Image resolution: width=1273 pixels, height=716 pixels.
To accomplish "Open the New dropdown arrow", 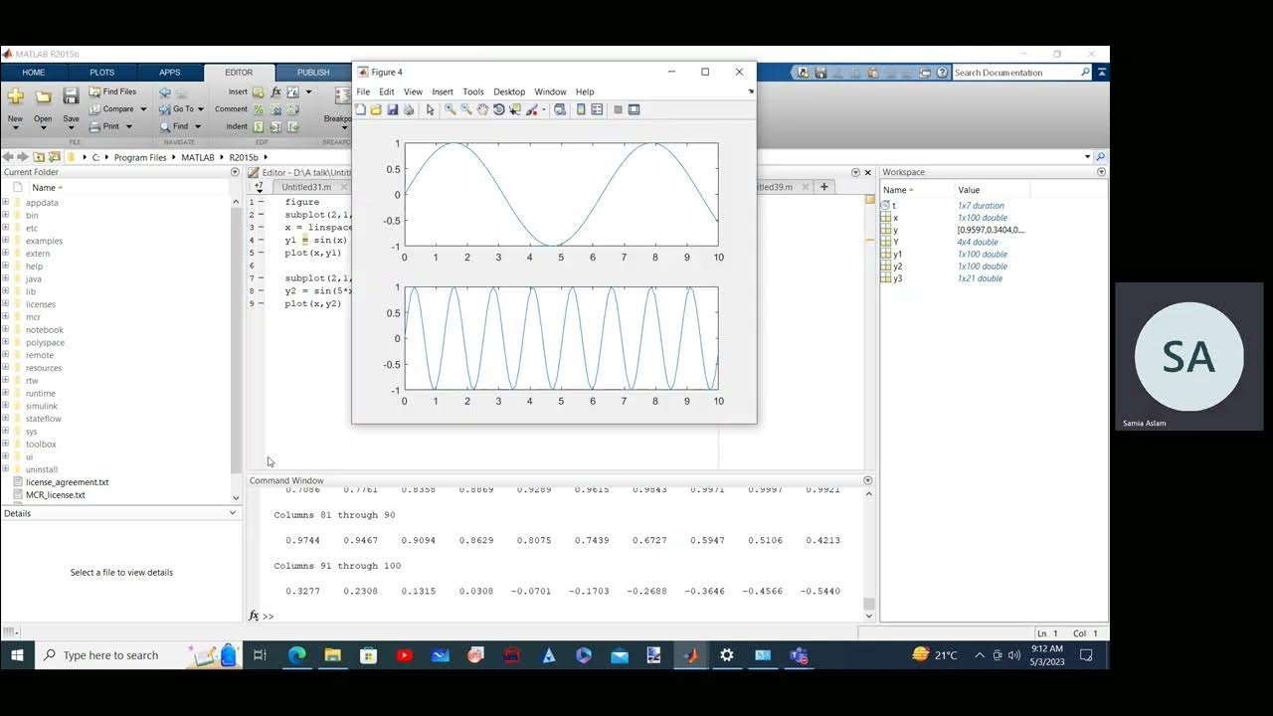I will 15,128.
